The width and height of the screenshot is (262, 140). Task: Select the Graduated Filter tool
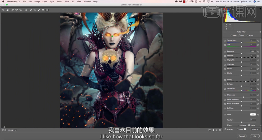(43, 10)
